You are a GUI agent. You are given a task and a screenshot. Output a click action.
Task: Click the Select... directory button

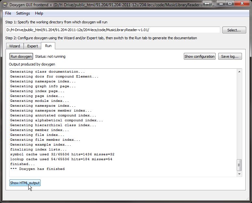(x=234, y=30)
